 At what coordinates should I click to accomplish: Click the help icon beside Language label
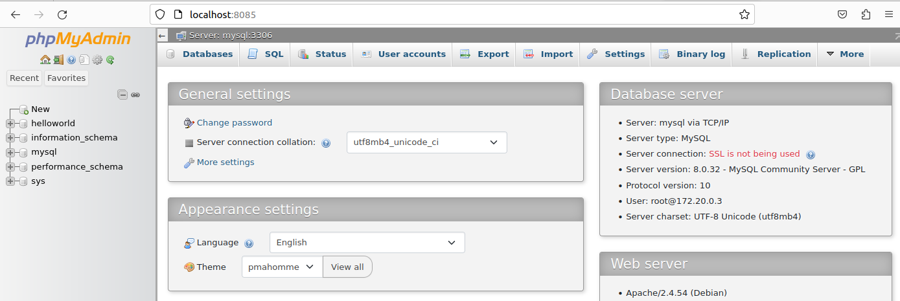pyautogui.click(x=249, y=243)
